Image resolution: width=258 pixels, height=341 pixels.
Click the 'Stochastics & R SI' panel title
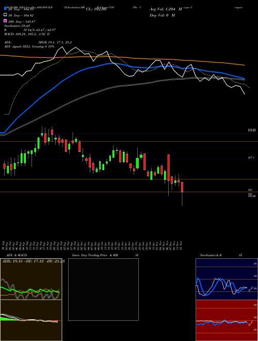221,255
